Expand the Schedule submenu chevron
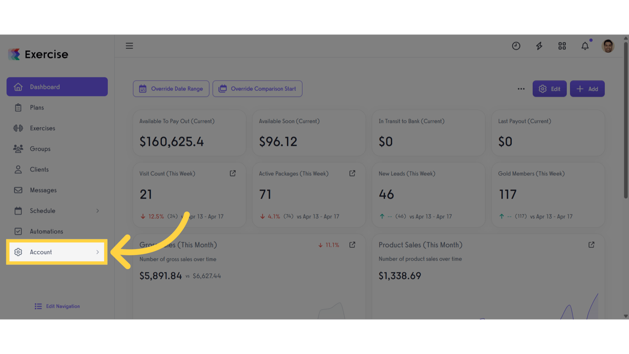Screen dimensions: 629x354 click(x=98, y=211)
